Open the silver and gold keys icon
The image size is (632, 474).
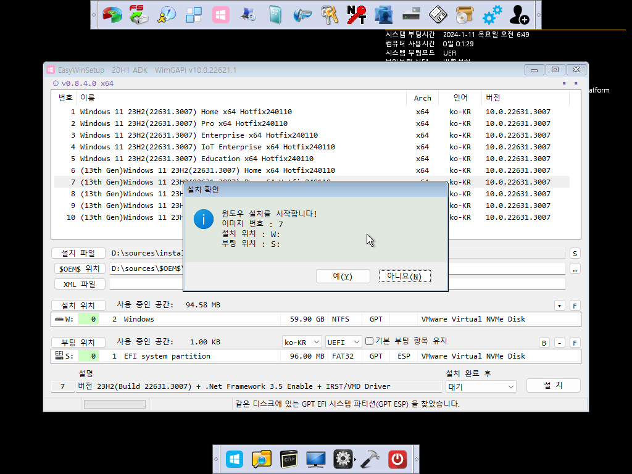coord(330,15)
